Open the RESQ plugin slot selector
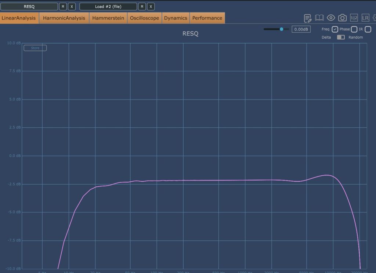376x273 pixels. [x=29, y=7]
